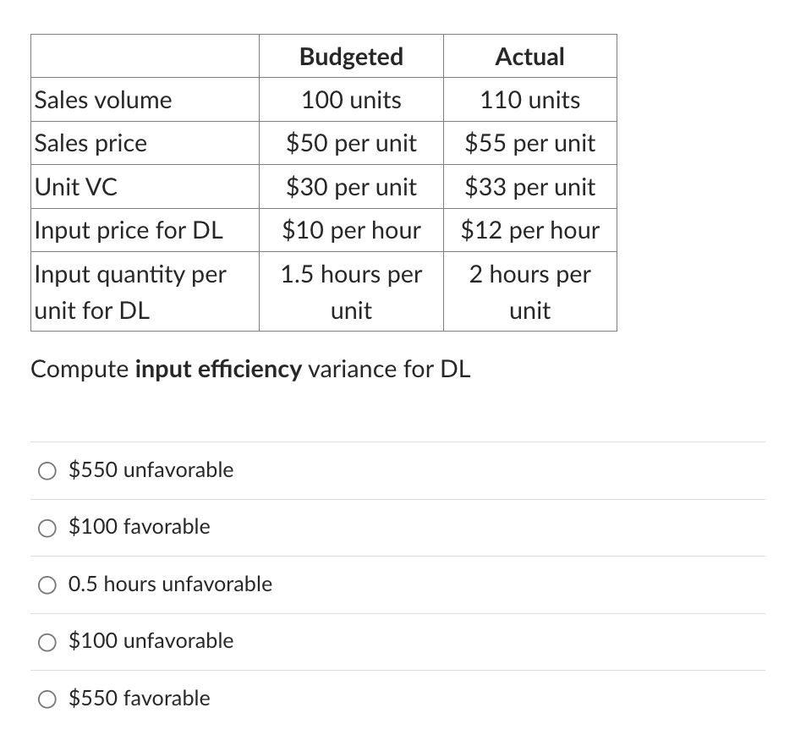Screen dimensions: 795x746
Task: Click the bold input efficiency text
Action: (x=218, y=369)
